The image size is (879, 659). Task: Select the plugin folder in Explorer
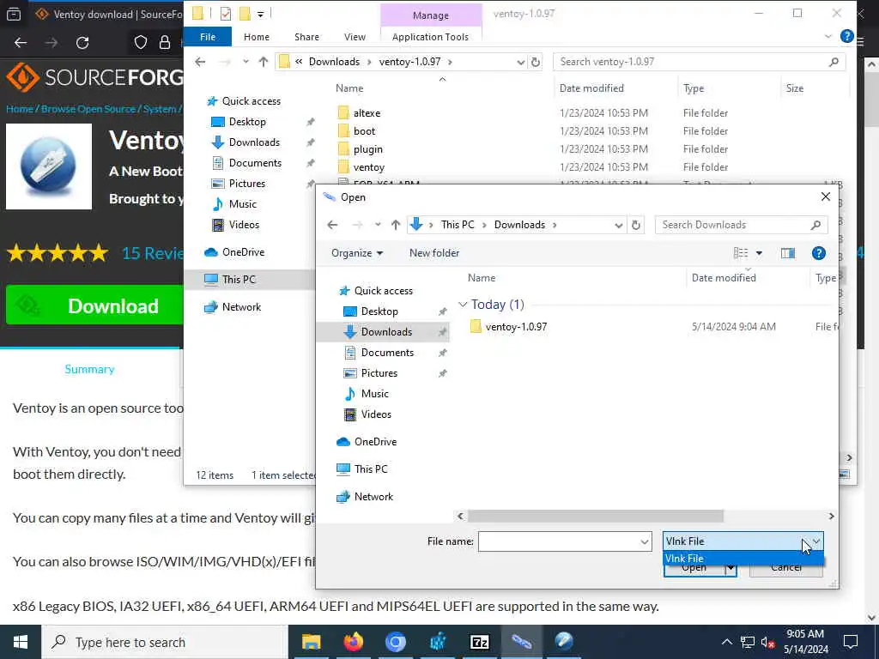click(x=367, y=149)
